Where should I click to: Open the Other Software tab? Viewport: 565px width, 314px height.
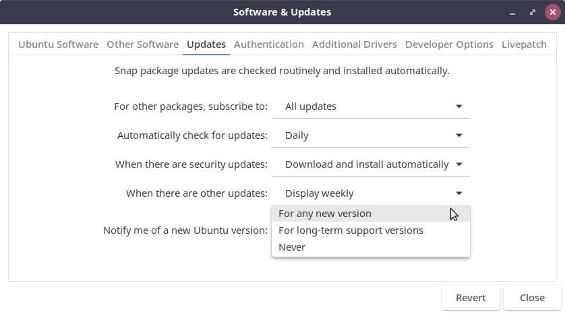tap(142, 44)
